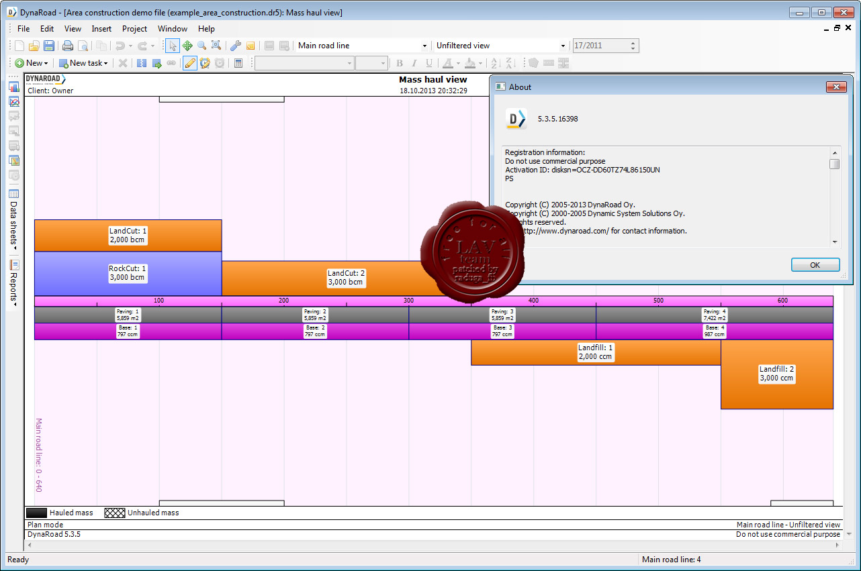The height and width of the screenshot is (571, 861).
Task: Open the Redo history dropdown arrow
Action: pos(152,46)
